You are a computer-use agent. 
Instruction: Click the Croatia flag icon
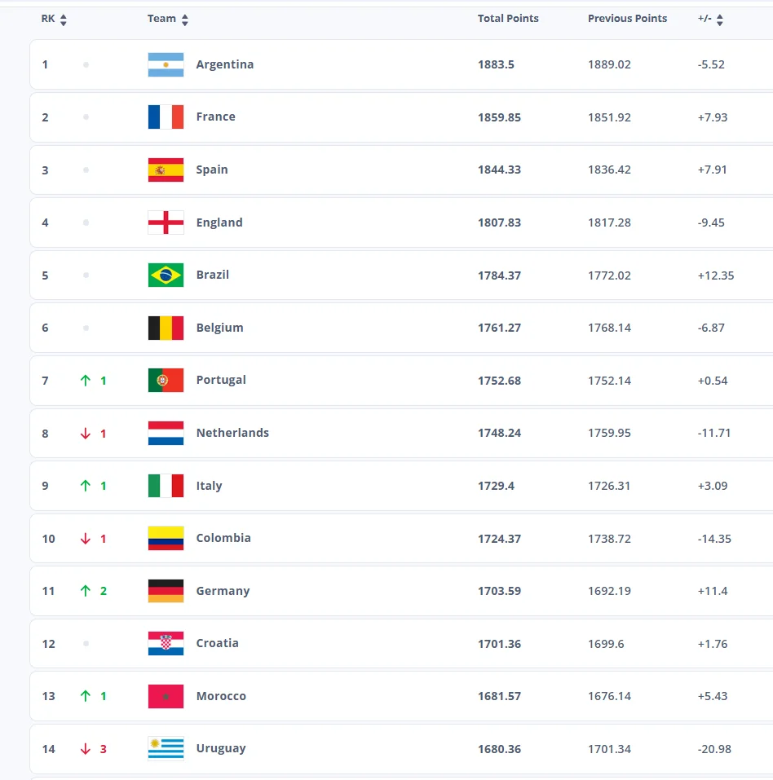click(166, 644)
